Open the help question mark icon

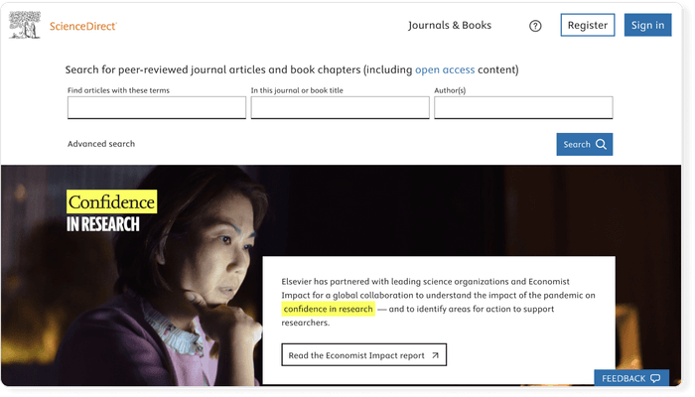pyautogui.click(x=535, y=26)
